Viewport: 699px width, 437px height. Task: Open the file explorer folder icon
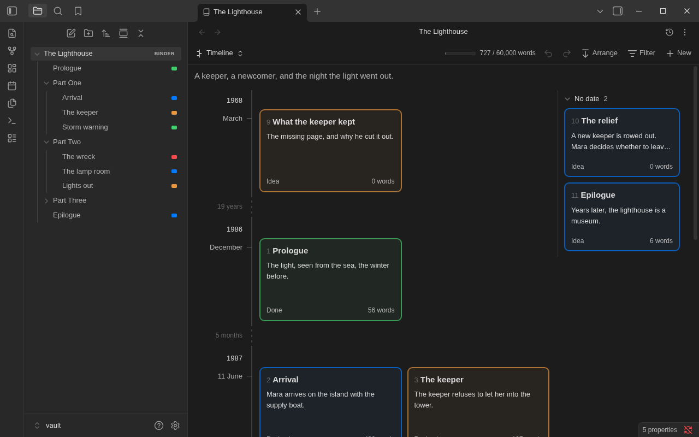pyautogui.click(x=38, y=11)
